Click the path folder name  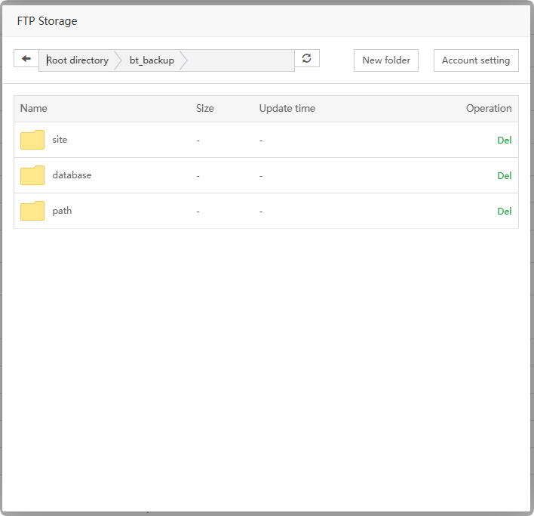[62, 211]
